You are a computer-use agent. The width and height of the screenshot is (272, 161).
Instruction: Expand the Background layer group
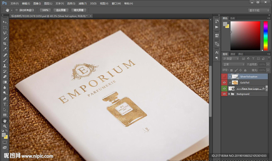point(229,94)
